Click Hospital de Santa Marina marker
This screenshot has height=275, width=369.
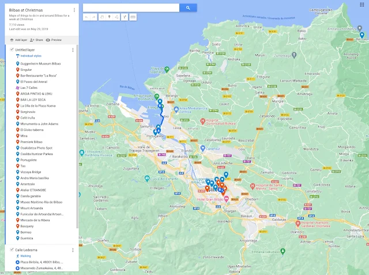click(x=253, y=187)
